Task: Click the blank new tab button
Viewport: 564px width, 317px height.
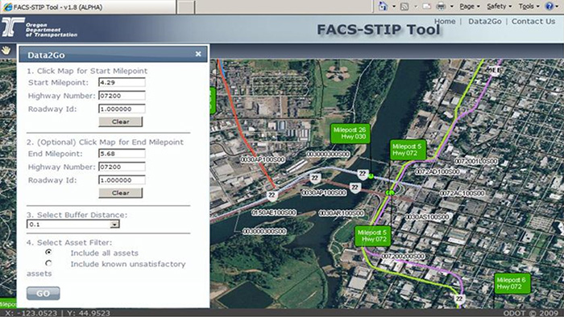Action: pos(186,7)
